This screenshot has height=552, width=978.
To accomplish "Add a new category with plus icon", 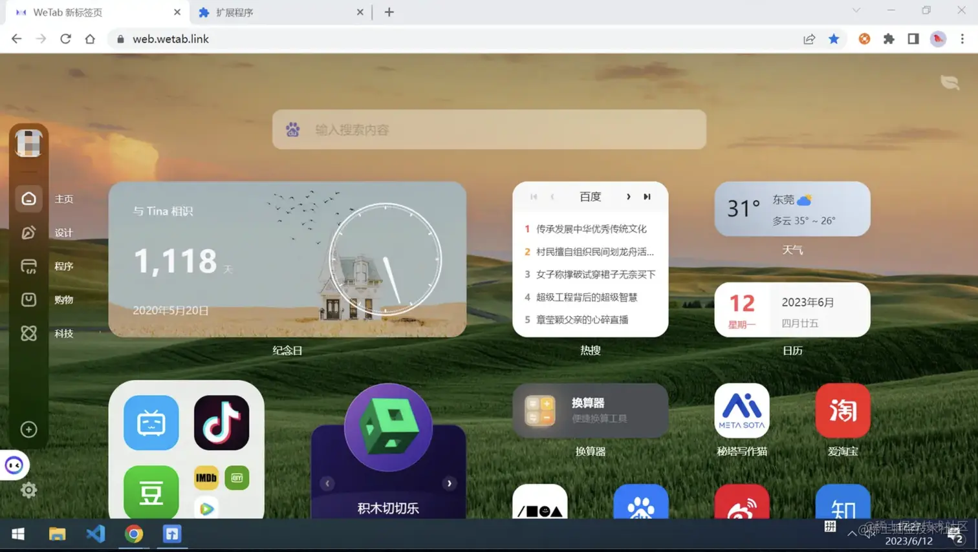I will (x=28, y=429).
